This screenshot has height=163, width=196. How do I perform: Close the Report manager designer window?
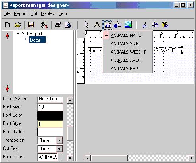coord(190,5)
